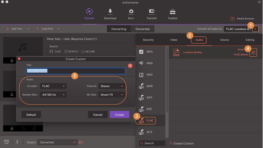Open the Encoder FLAC dropdown
The height and width of the screenshot is (148, 263).
(x=53, y=86)
